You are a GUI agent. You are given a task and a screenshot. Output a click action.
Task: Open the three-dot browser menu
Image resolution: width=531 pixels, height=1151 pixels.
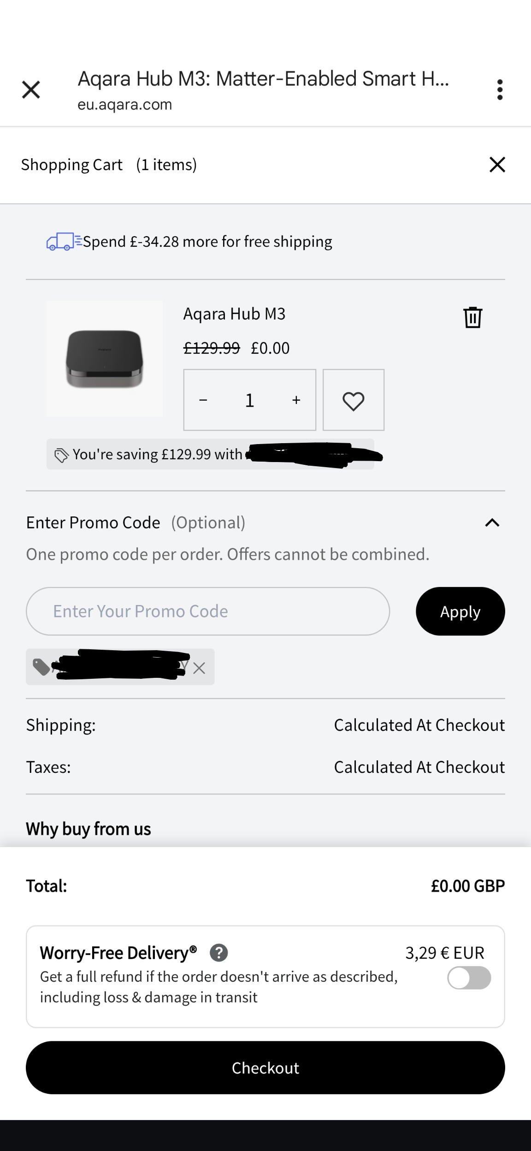(x=500, y=89)
